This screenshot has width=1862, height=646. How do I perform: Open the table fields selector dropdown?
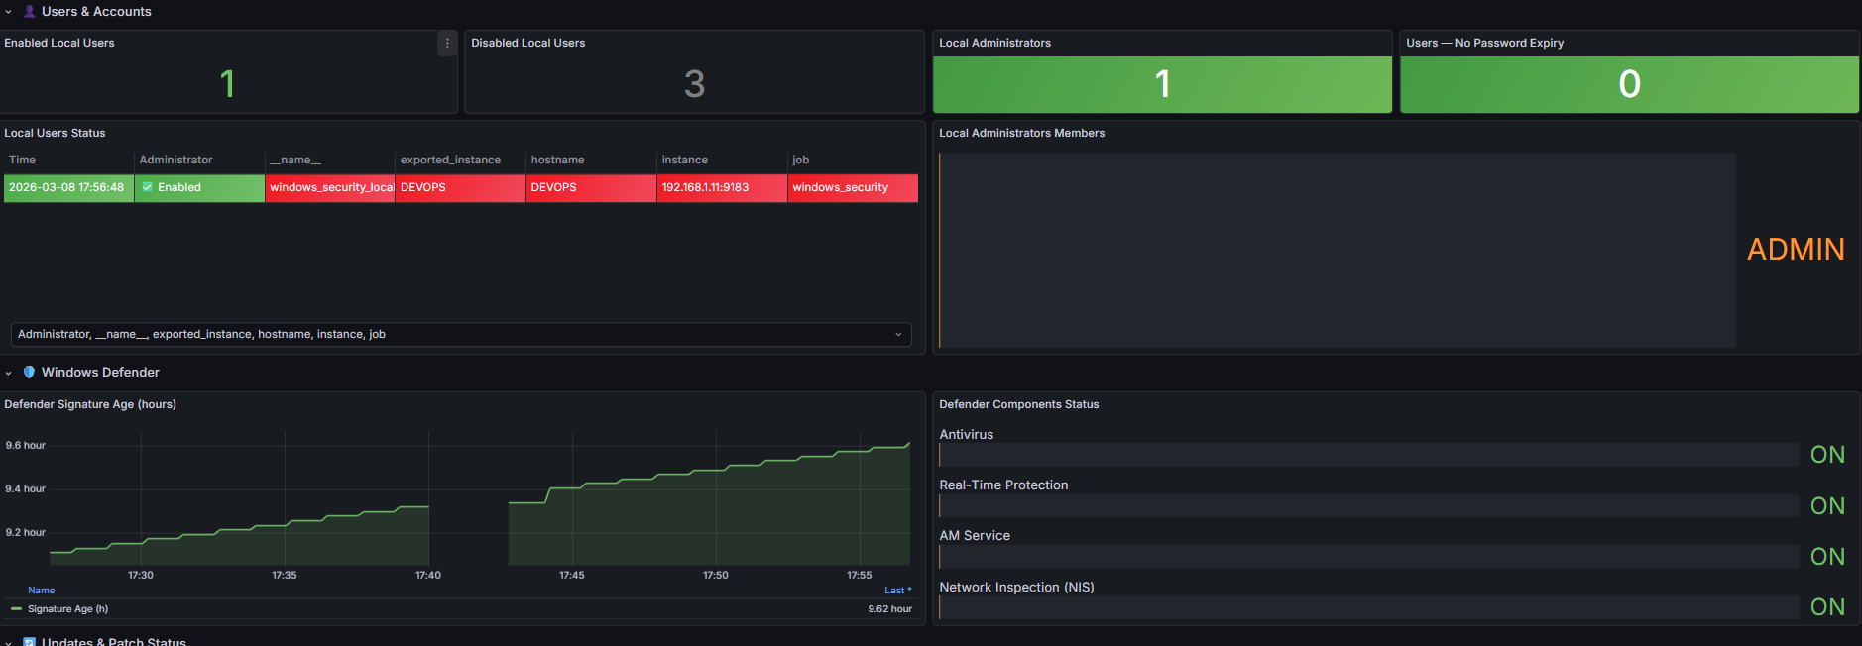tap(460, 334)
